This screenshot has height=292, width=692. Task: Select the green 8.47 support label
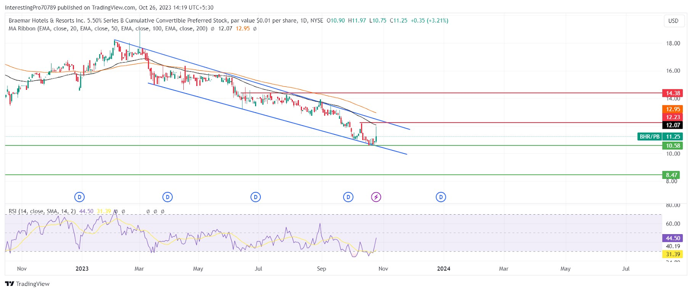671,175
